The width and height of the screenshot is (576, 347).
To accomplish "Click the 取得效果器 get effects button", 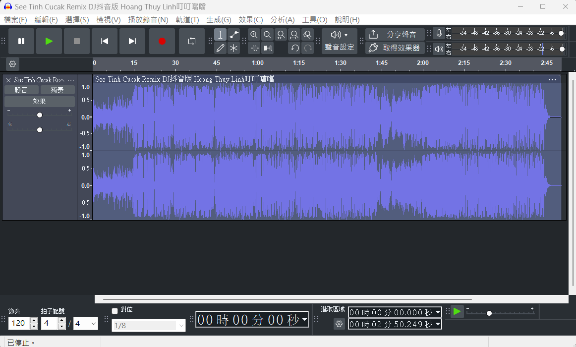I will pyautogui.click(x=395, y=48).
